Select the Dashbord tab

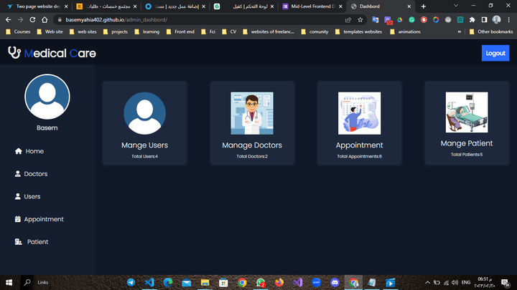379,6
